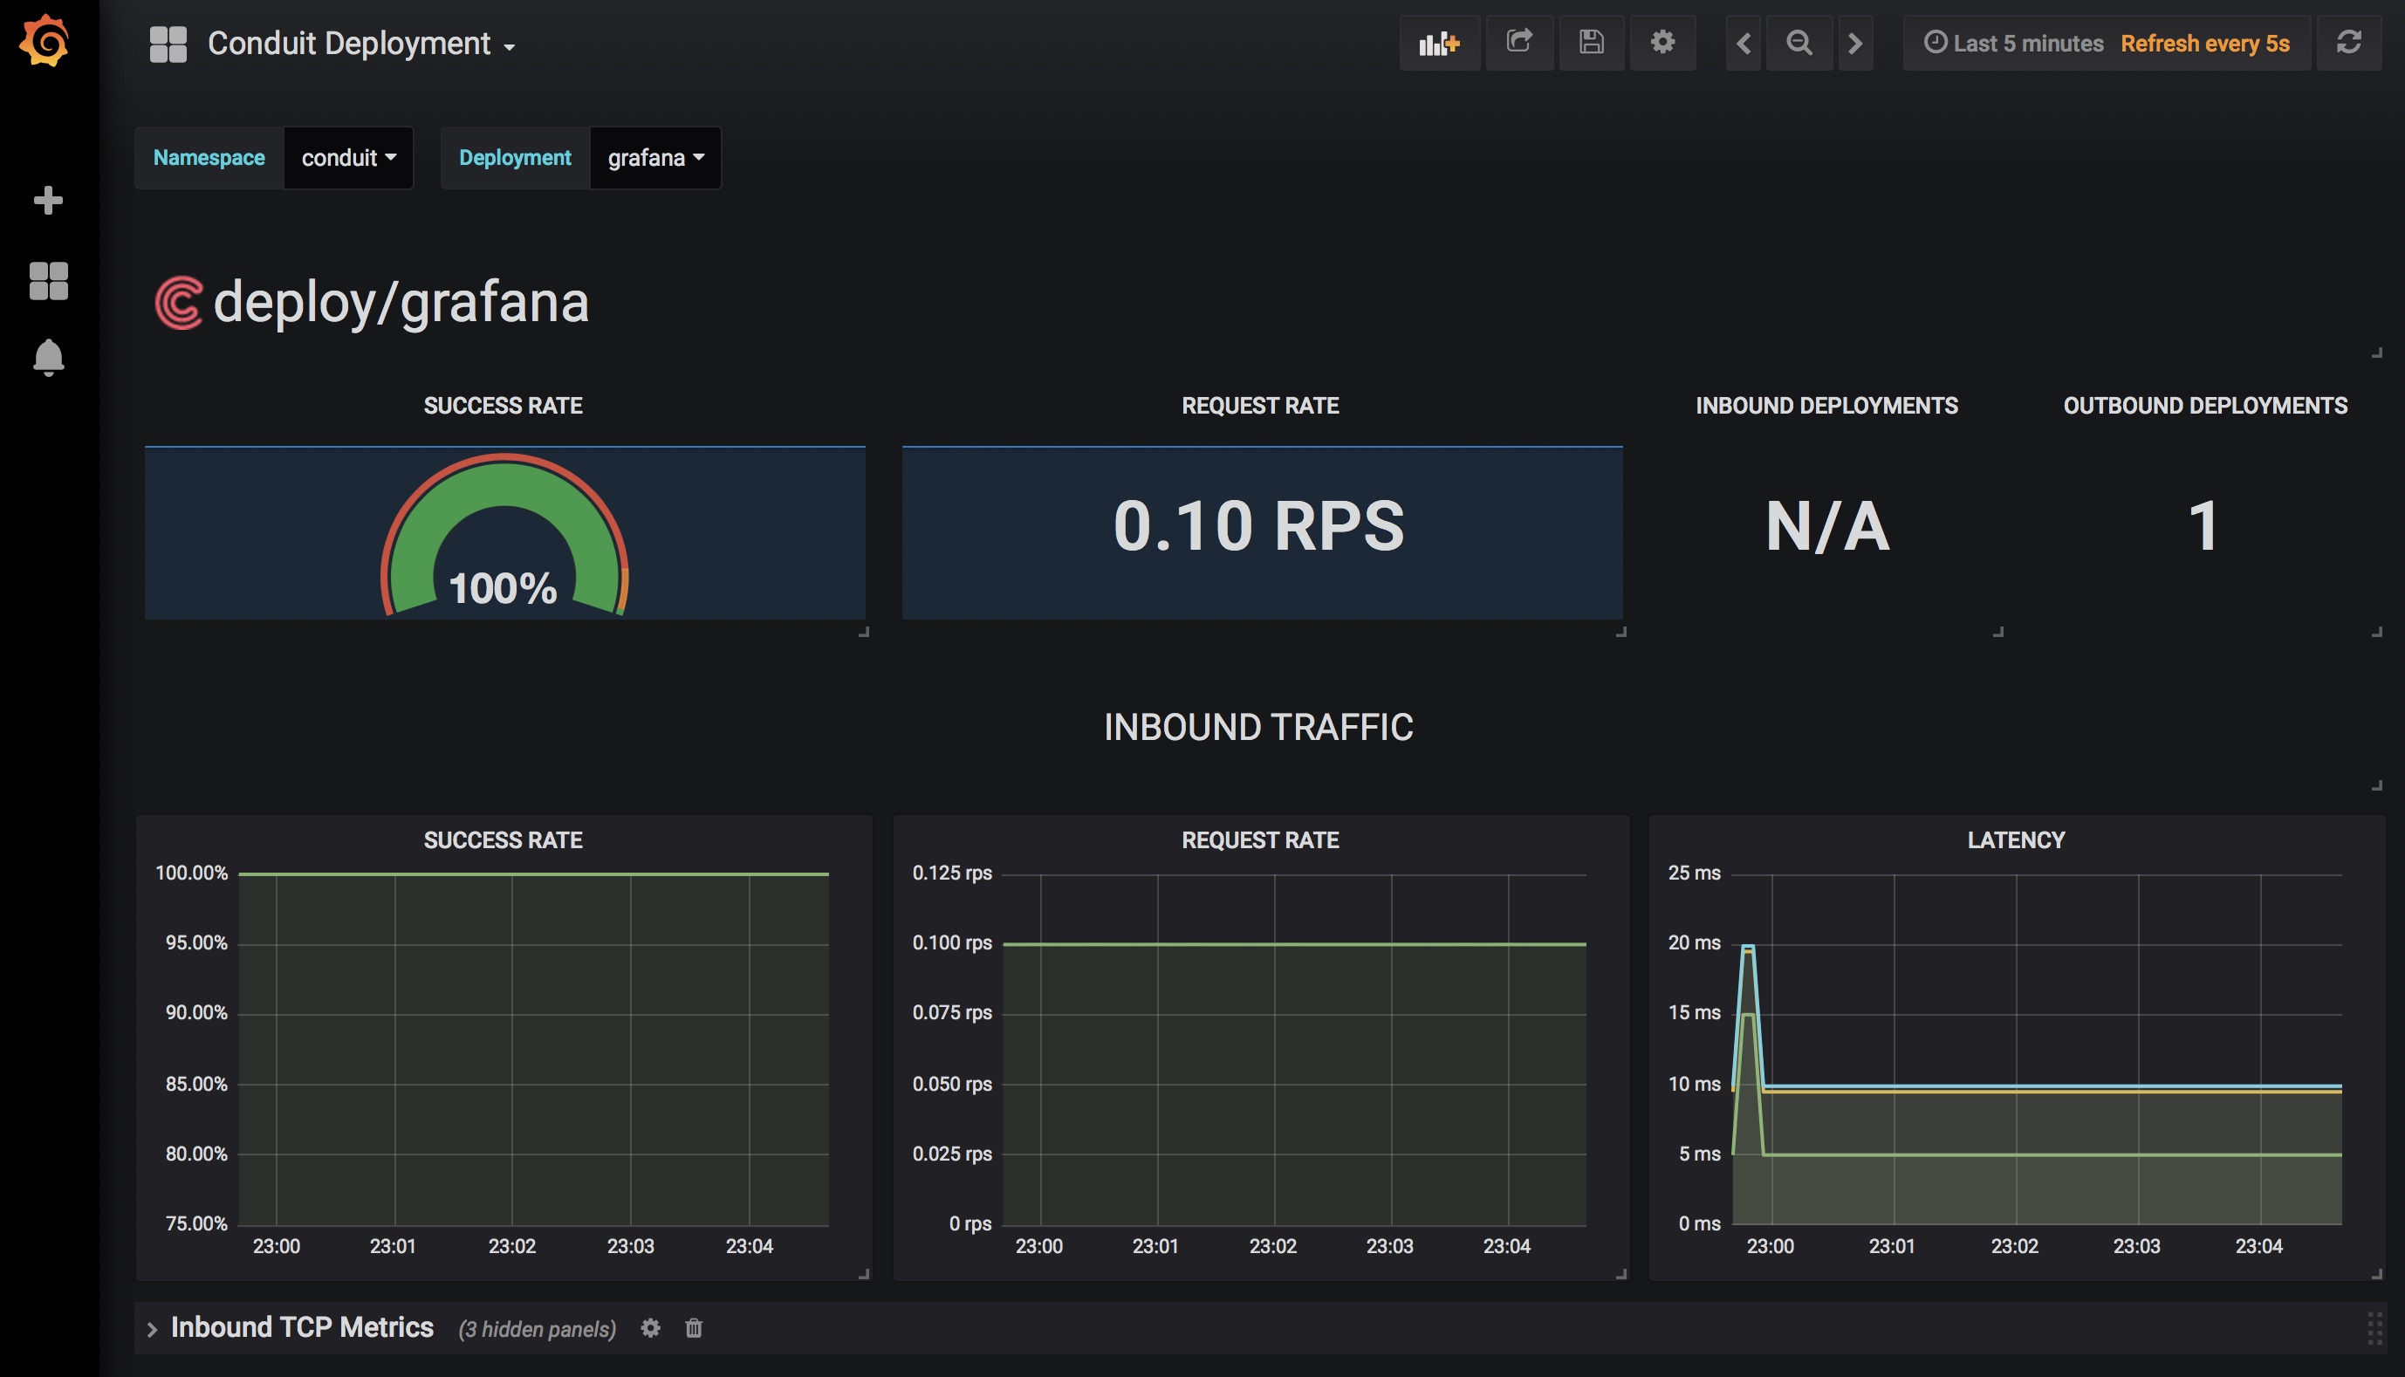Open the Dashboards grid icon in sidebar

(48, 280)
